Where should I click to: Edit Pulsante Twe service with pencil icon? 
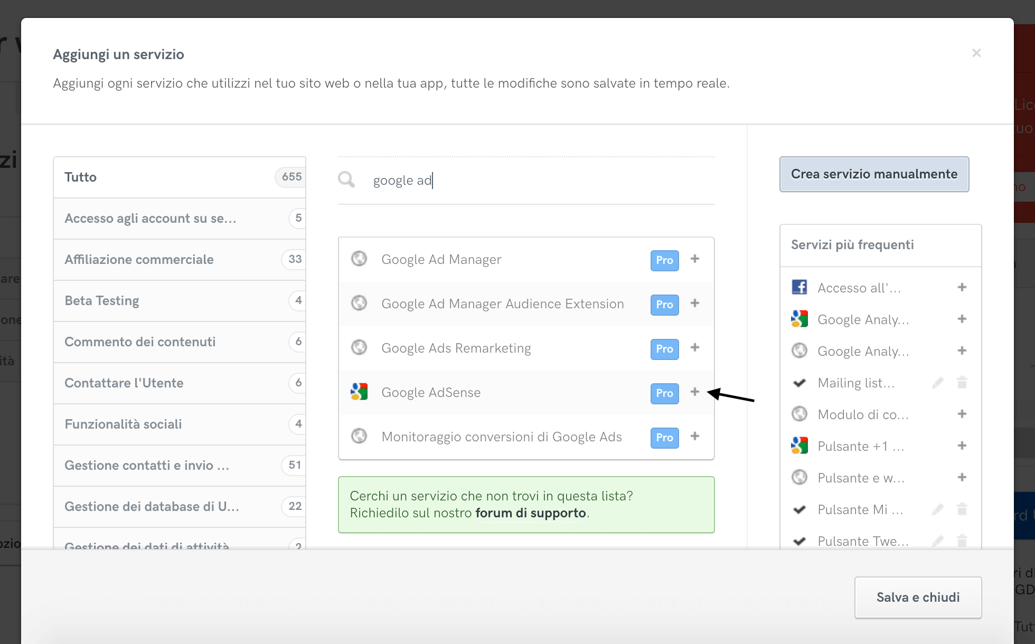point(938,541)
